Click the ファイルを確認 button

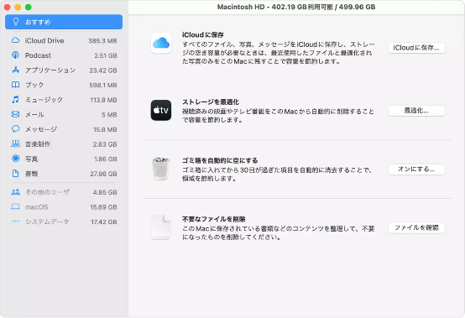click(416, 227)
